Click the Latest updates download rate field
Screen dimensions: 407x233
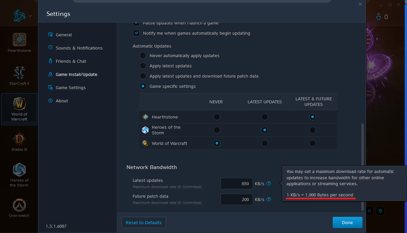pos(237,183)
